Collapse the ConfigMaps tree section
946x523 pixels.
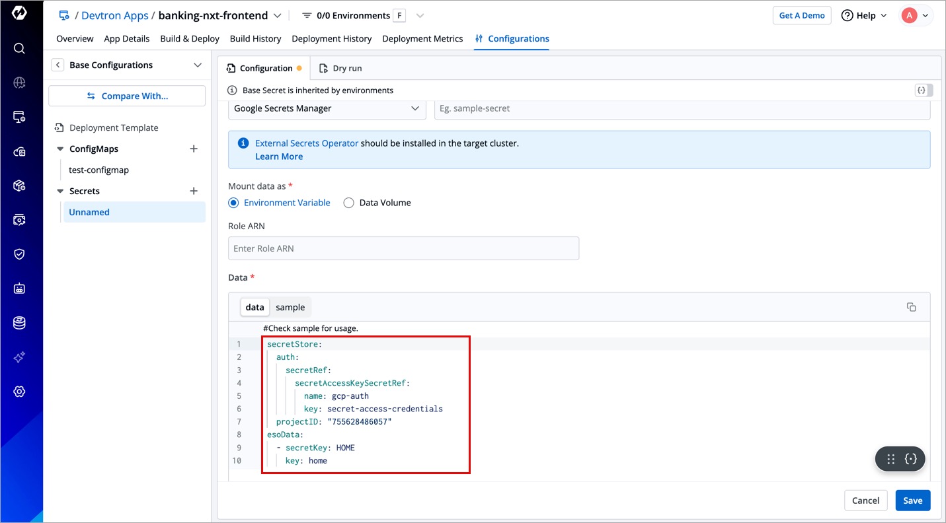(x=60, y=149)
